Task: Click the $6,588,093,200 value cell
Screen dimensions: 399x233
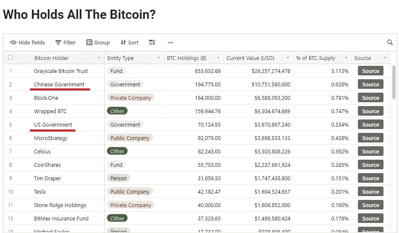Action: pos(258,98)
